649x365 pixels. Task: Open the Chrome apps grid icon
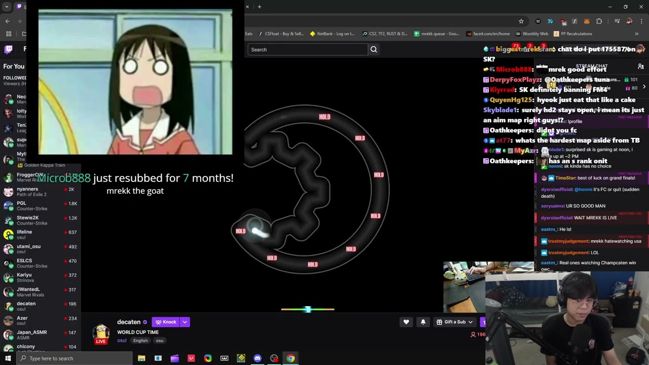(9, 34)
